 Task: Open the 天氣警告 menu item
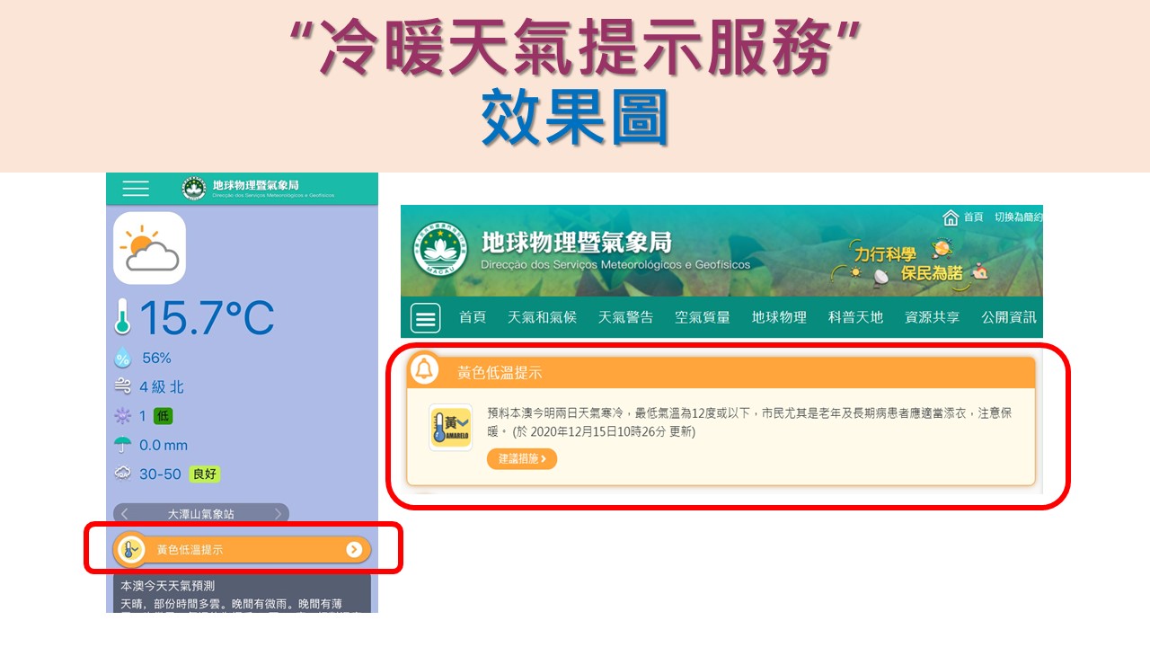point(626,317)
